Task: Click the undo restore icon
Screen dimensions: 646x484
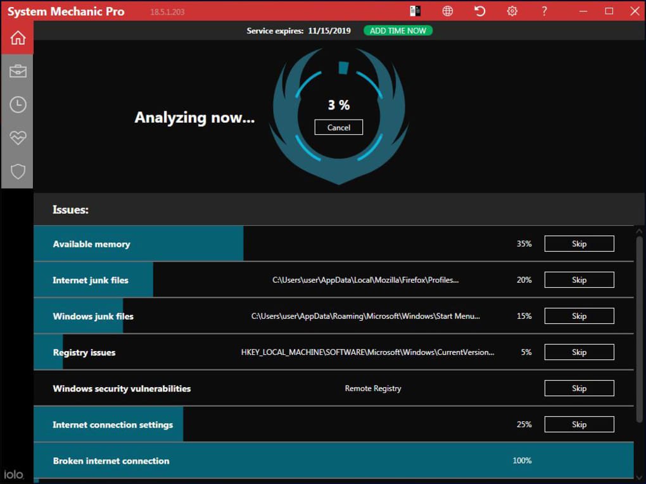Action: (x=479, y=11)
